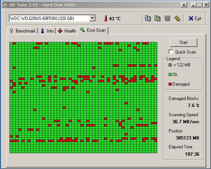Viewport: 211px width, 169px height.
Task: Click the 107:36 elapsed time value
Action: 192,154
